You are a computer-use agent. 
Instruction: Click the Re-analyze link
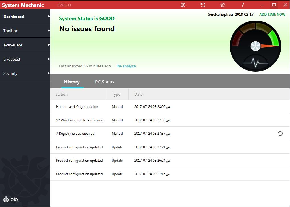pos(126,66)
